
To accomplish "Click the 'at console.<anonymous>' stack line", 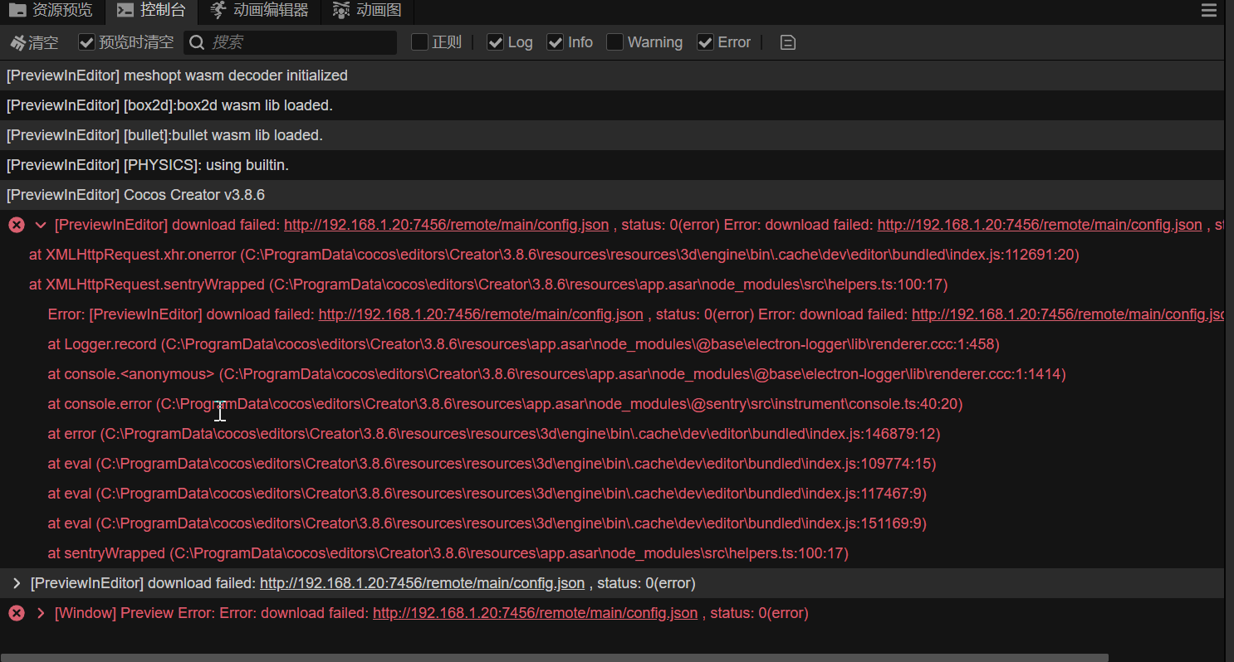I will click(557, 374).
